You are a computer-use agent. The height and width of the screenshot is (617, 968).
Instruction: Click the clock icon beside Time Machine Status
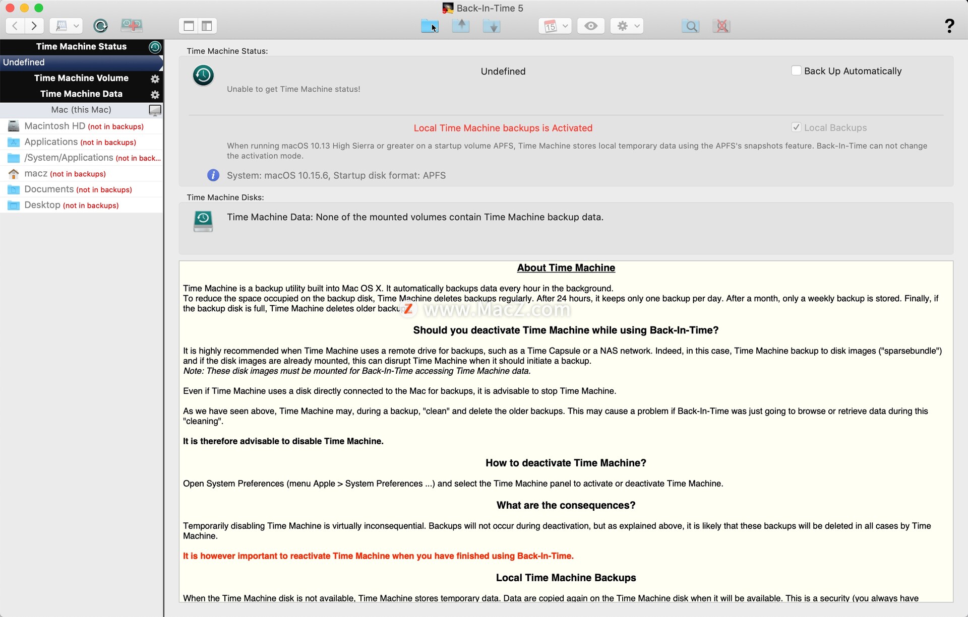click(x=155, y=47)
